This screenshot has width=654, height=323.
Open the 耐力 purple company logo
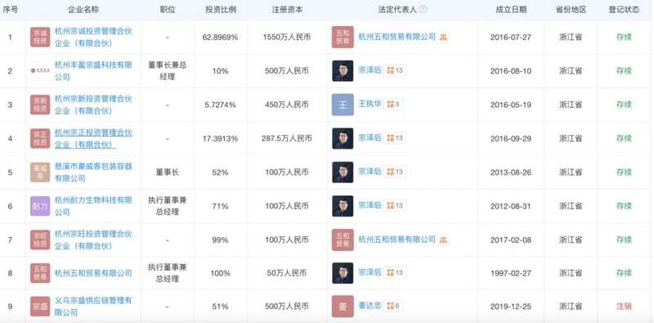tap(40, 206)
